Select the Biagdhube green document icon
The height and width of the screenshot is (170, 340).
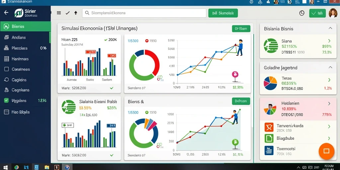[x=269, y=138]
